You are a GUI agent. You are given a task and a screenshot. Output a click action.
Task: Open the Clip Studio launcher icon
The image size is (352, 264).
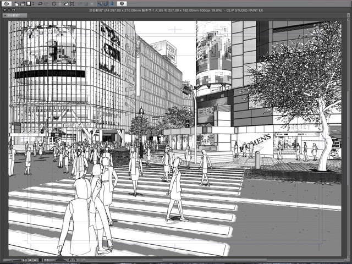[6, 4]
